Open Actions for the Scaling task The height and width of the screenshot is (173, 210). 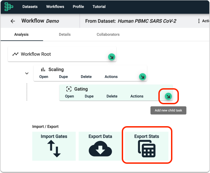pos(111,77)
